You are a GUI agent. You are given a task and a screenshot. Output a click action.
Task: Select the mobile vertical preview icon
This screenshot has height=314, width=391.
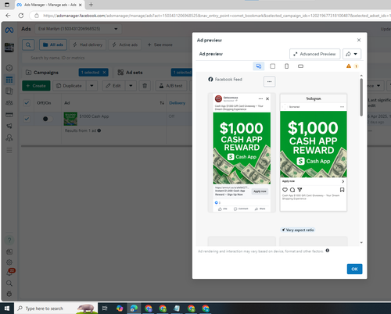286,66
